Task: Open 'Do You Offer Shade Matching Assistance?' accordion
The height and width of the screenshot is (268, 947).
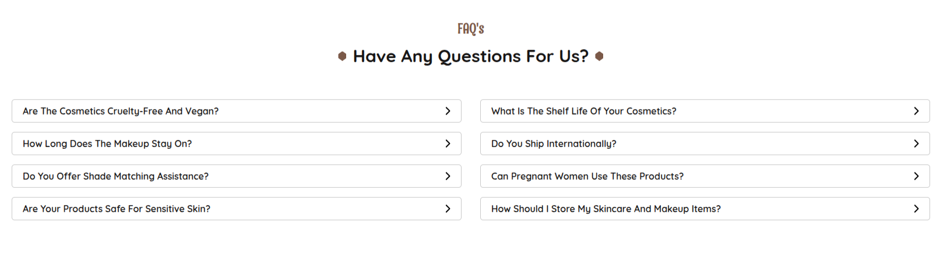Action: point(115,176)
